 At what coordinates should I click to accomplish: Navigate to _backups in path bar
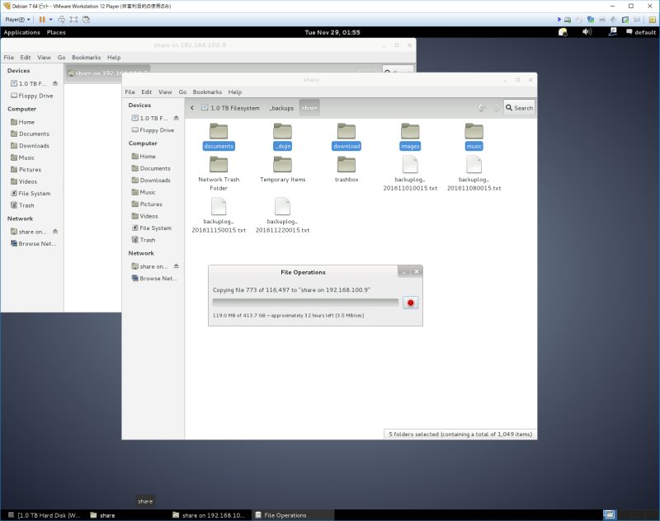[x=281, y=108]
